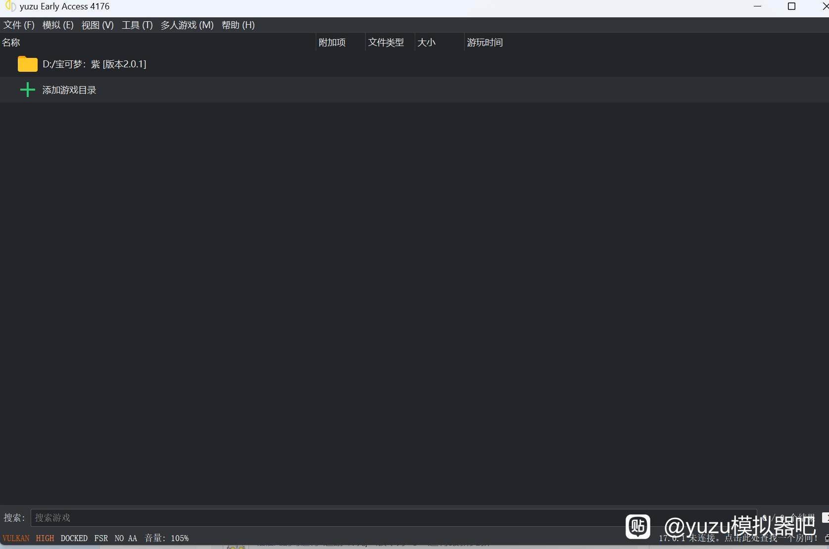Viewport: 829px width, 549px height.
Task: Click the yellow folder icon for D:/宝可梦
Action: click(28, 64)
